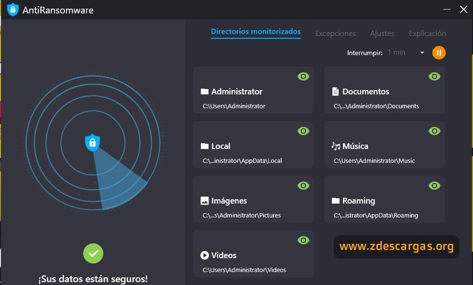Click the 'AntiRansomware' title text
The height and width of the screenshot is (285, 473).
[x=58, y=10]
